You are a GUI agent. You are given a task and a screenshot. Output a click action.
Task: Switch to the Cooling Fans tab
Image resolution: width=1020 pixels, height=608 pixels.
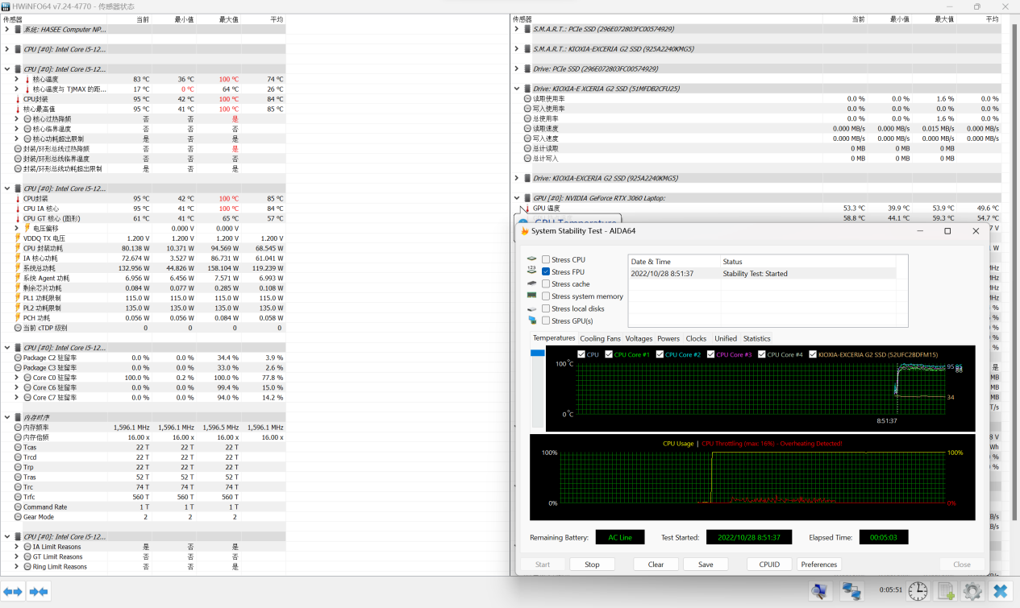(601, 339)
